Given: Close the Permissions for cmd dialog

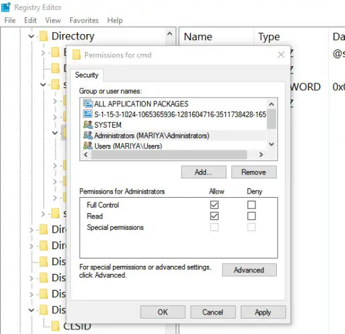Looking at the screenshot, I should click(281, 55).
